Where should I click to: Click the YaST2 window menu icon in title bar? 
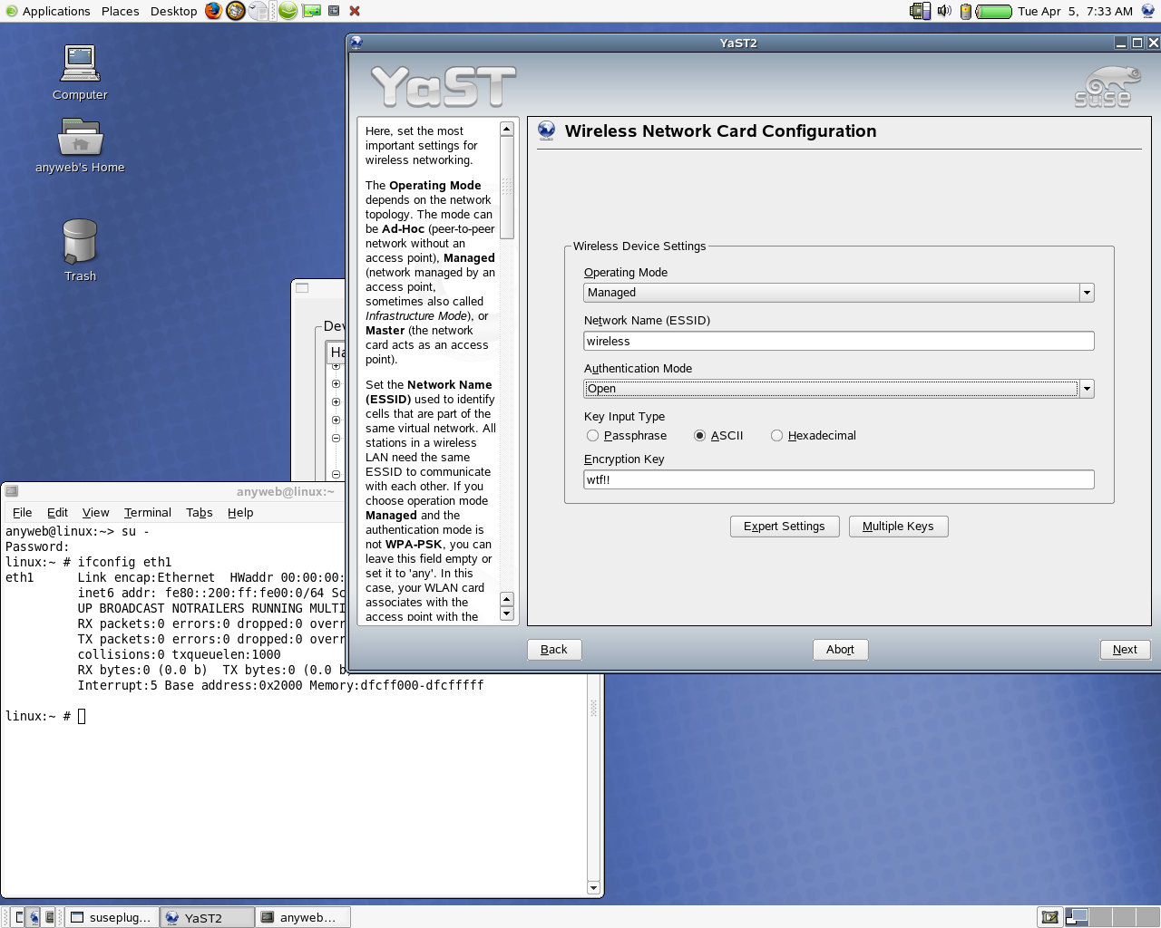click(356, 43)
